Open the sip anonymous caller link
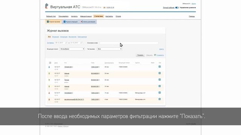 click(74, 99)
